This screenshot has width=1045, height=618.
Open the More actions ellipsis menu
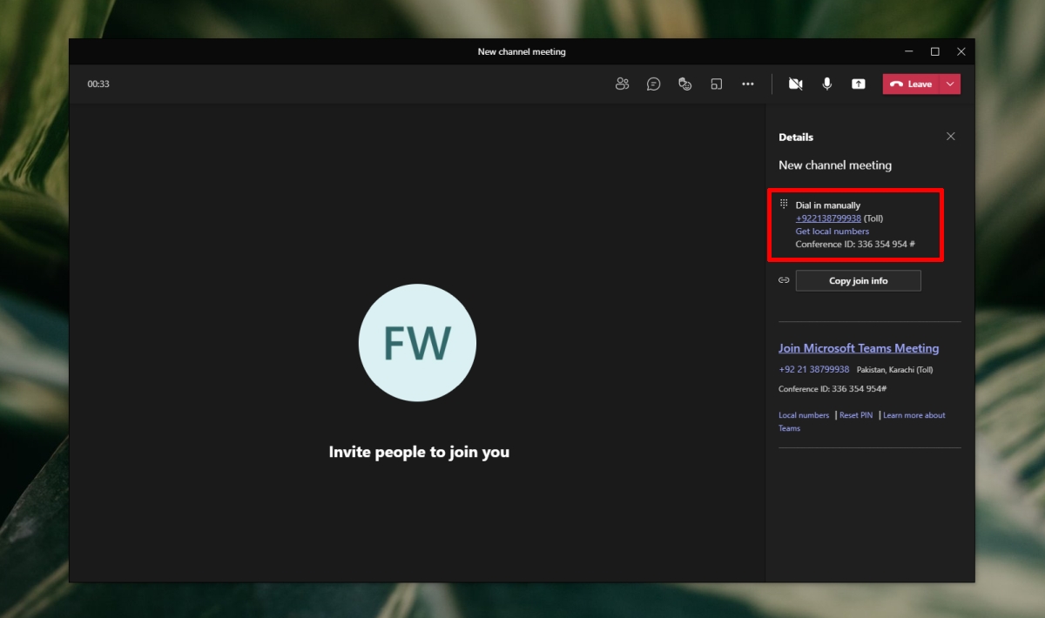[748, 84]
